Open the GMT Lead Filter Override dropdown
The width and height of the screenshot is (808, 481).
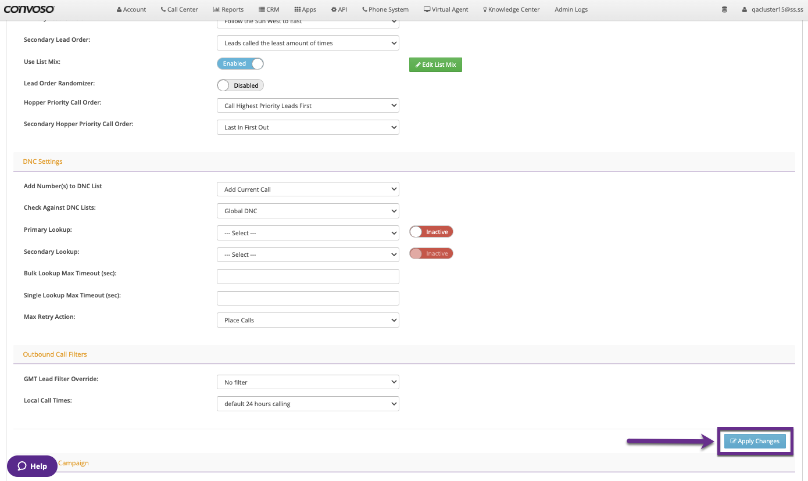pyautogui.click(x=308, y=382)
